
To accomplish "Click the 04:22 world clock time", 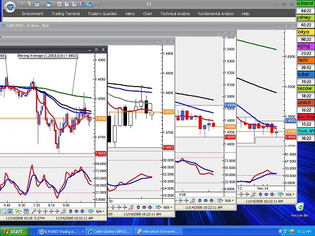I will click(x=306, y=11).
